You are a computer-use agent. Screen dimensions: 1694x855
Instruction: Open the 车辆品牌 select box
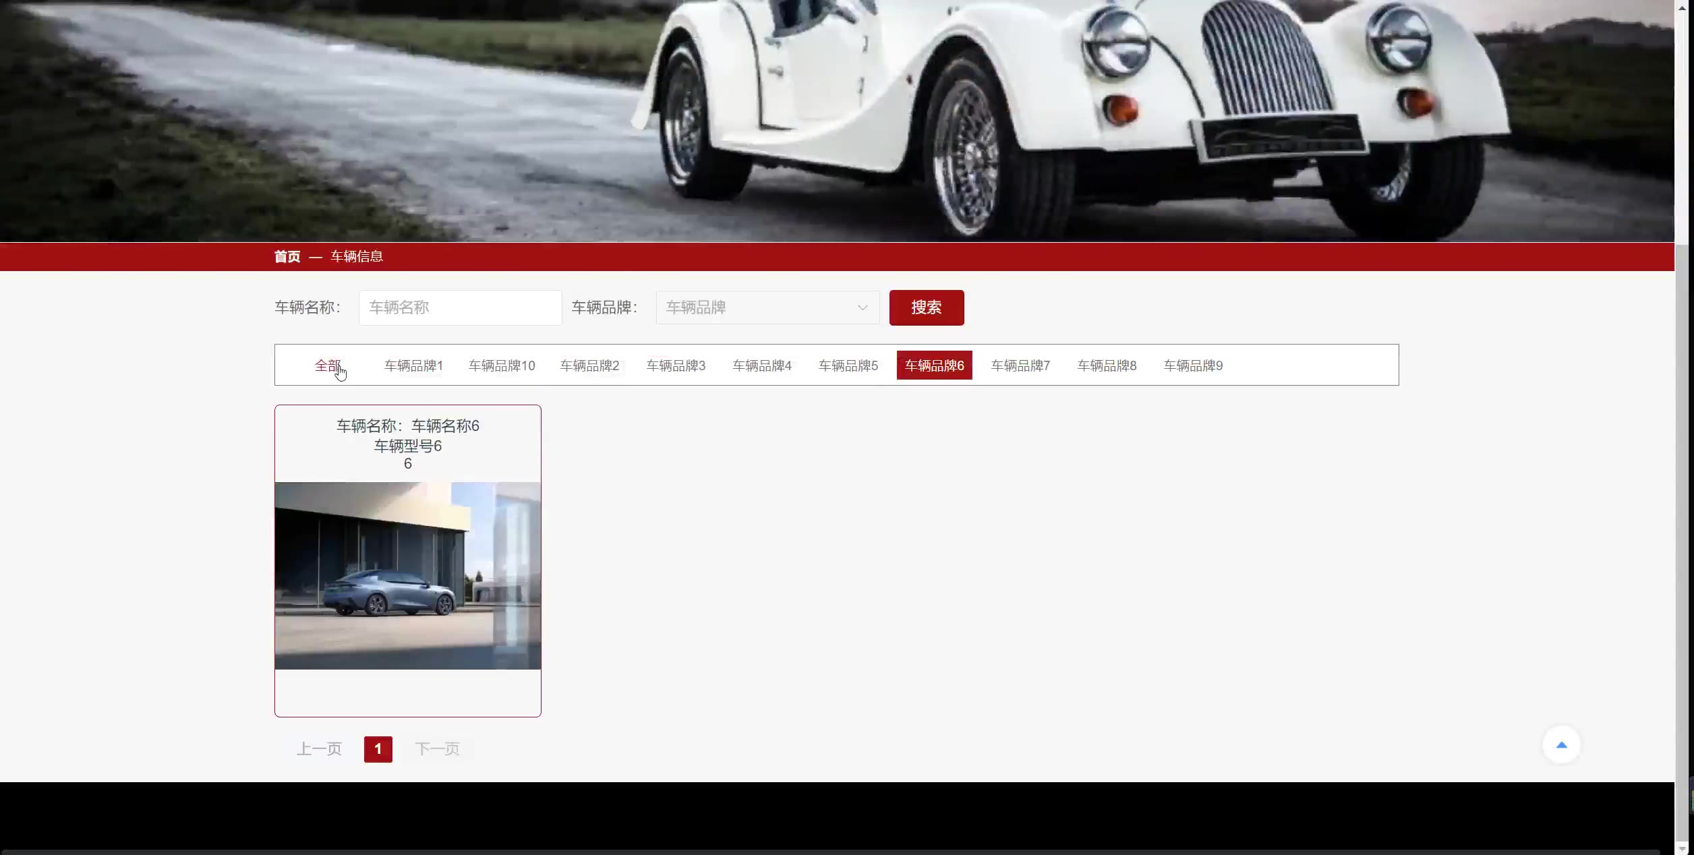tap(755, 307)
